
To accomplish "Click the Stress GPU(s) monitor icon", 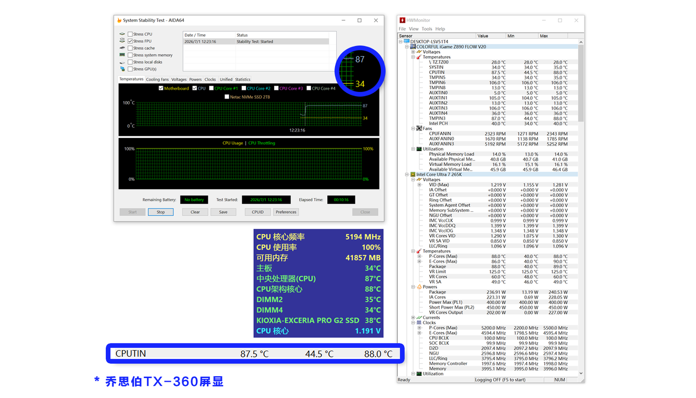I will (x=122, y=69).
